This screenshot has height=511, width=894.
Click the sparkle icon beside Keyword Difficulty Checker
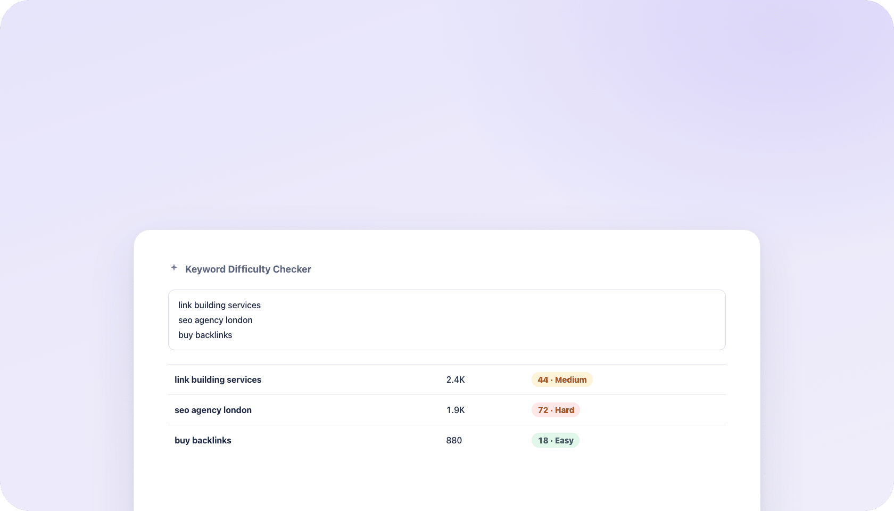tap(174, 268)
